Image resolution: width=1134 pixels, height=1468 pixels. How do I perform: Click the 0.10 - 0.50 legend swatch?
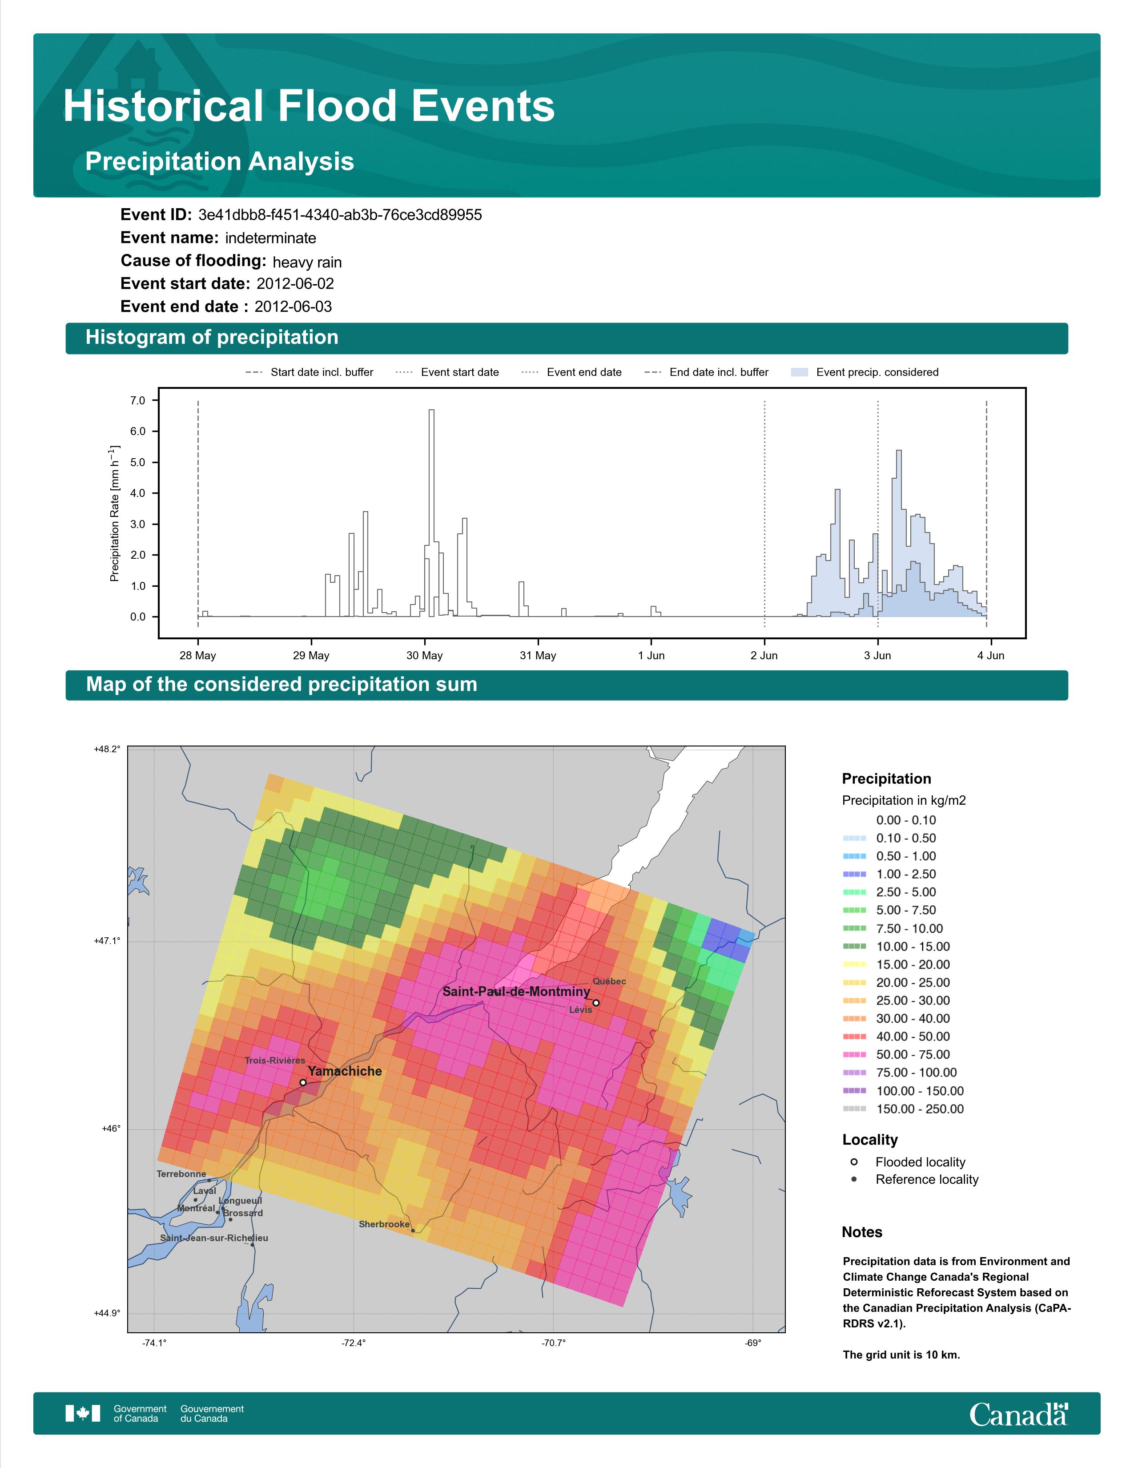[854, 838]
